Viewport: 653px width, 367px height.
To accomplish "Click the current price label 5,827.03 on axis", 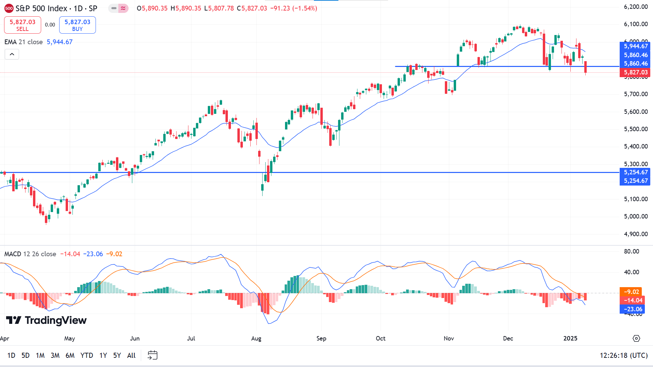I will [635, 72].
